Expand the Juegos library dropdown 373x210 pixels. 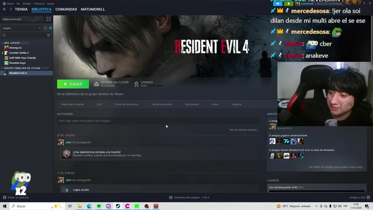point(22,28)
